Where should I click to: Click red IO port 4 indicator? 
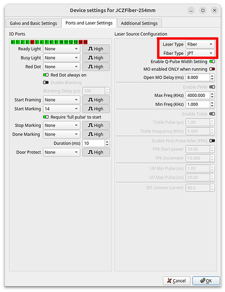(x=32, y=42)
